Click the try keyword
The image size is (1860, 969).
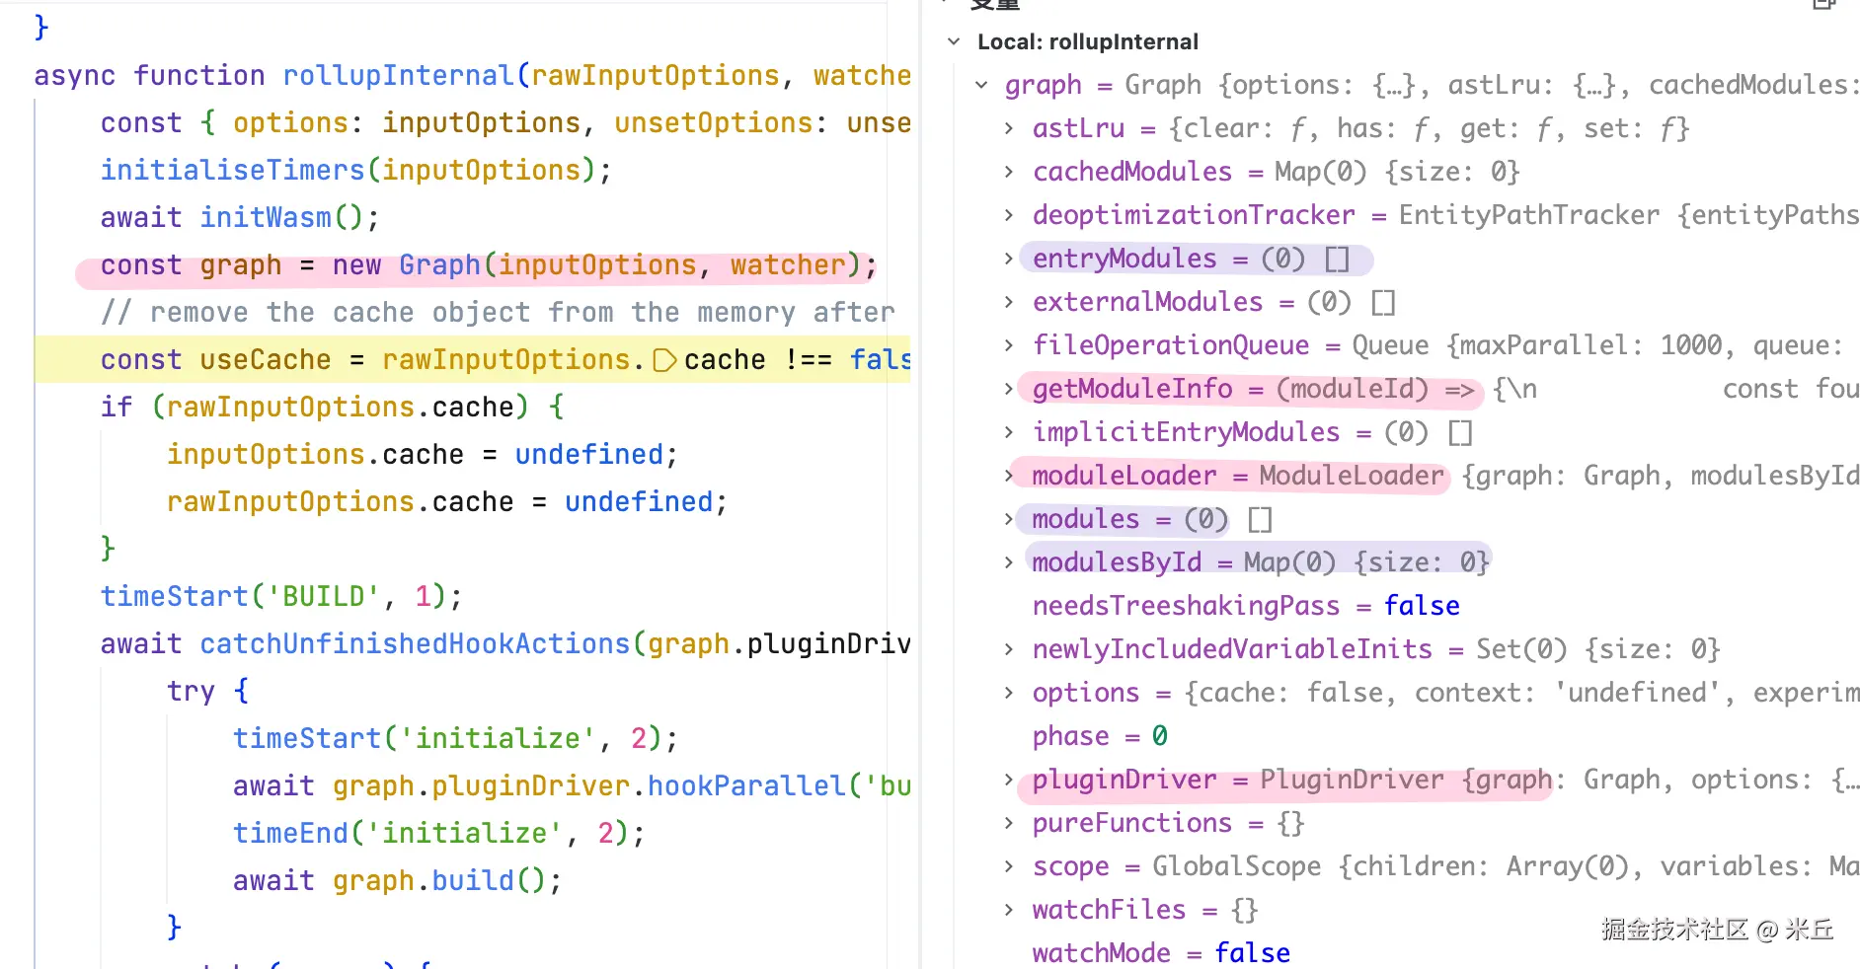(x=191, y=692)
